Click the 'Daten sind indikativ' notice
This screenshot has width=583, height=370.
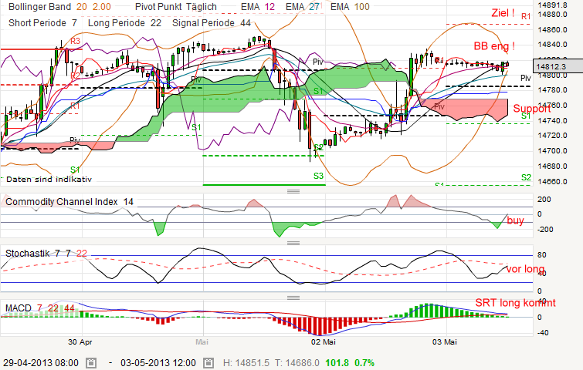click(49, 180)
